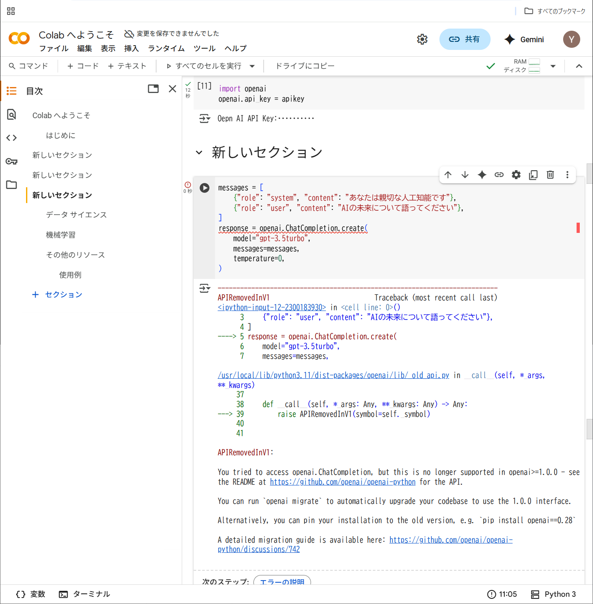Open the Files folder panel in sidebar
593x604 pixels.
pyautogui.click(x=12, y=185)
